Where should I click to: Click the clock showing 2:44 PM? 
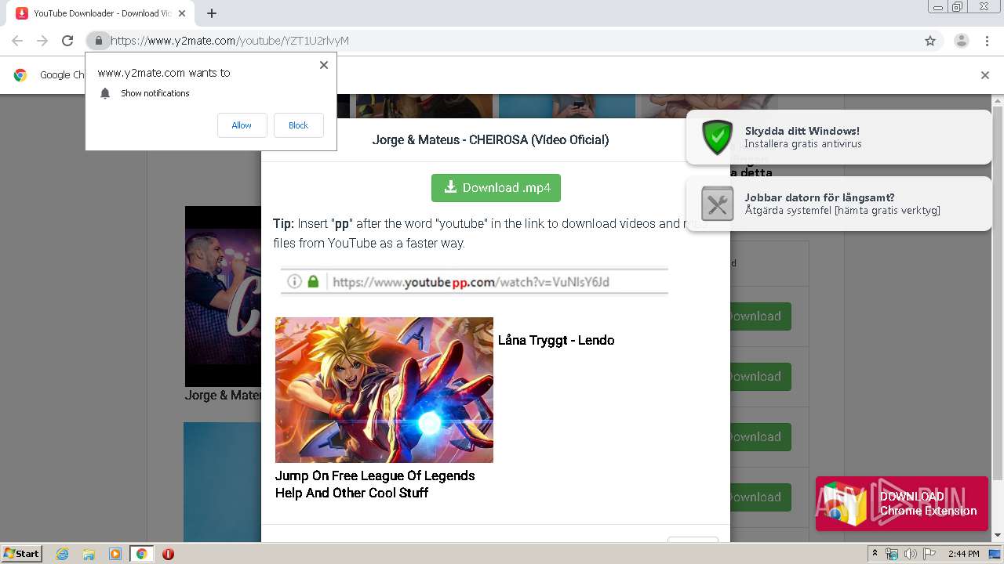(963, 554)
